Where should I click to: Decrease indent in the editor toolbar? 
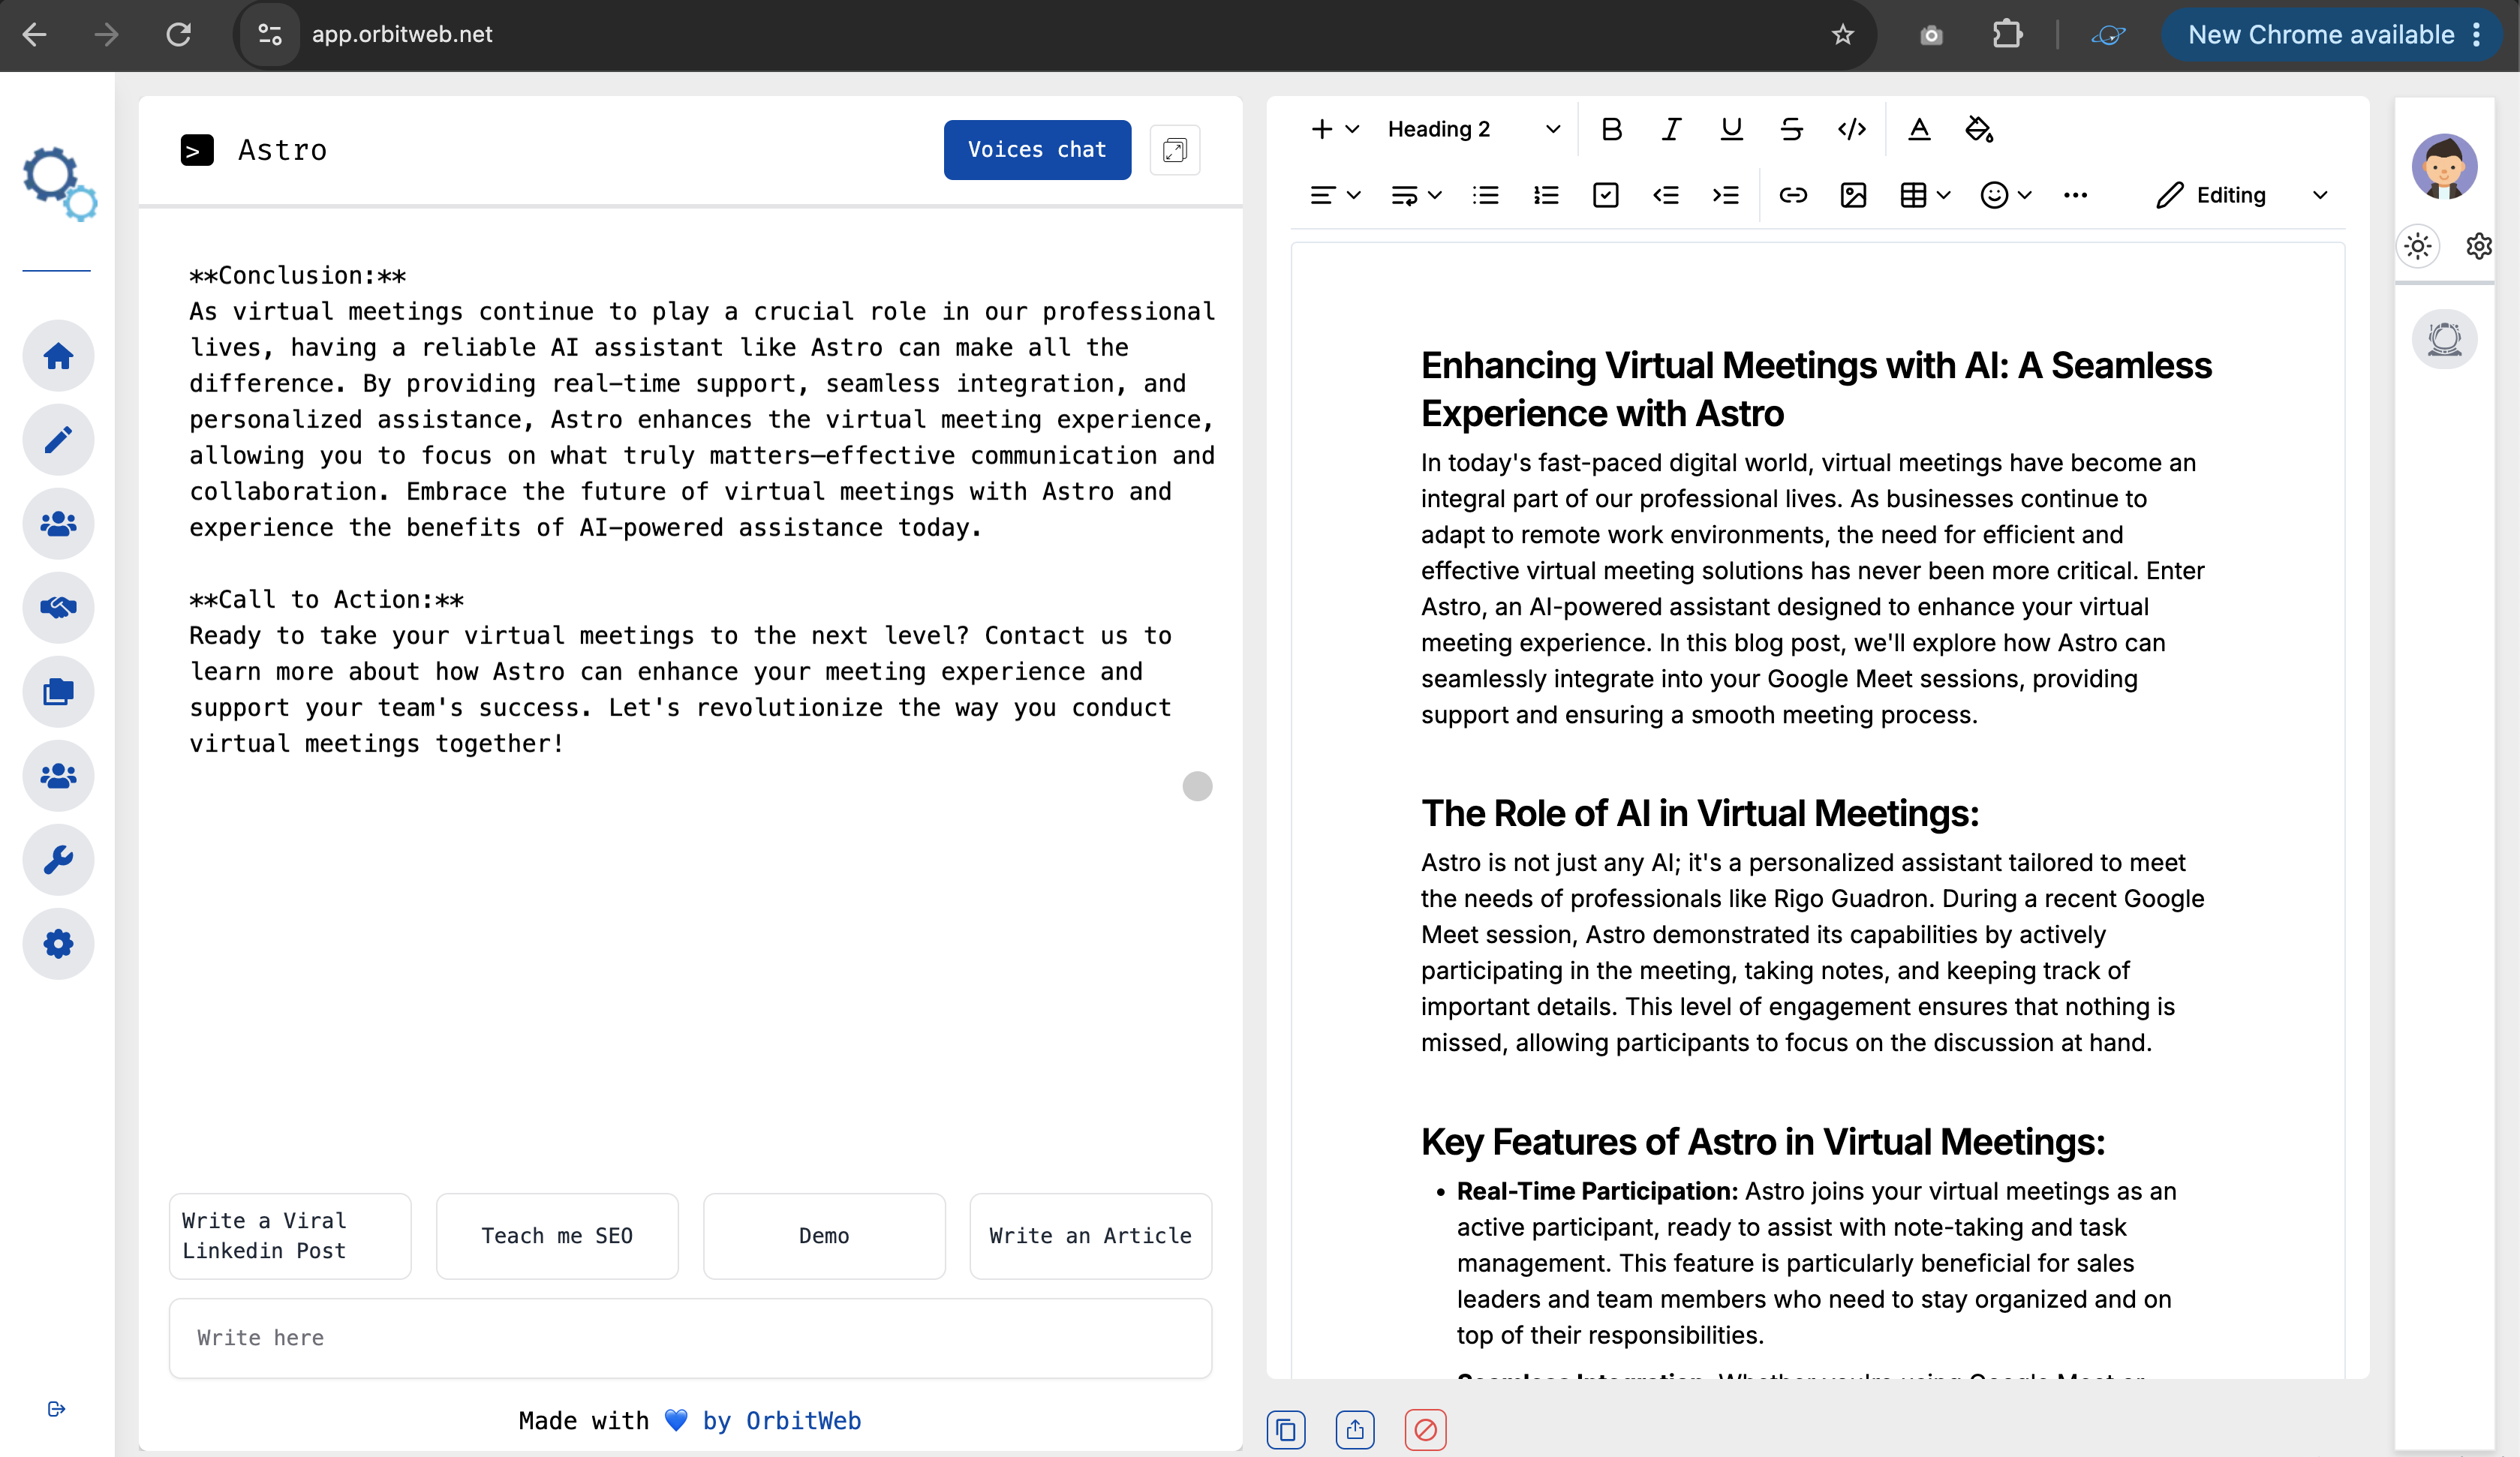1665,195
